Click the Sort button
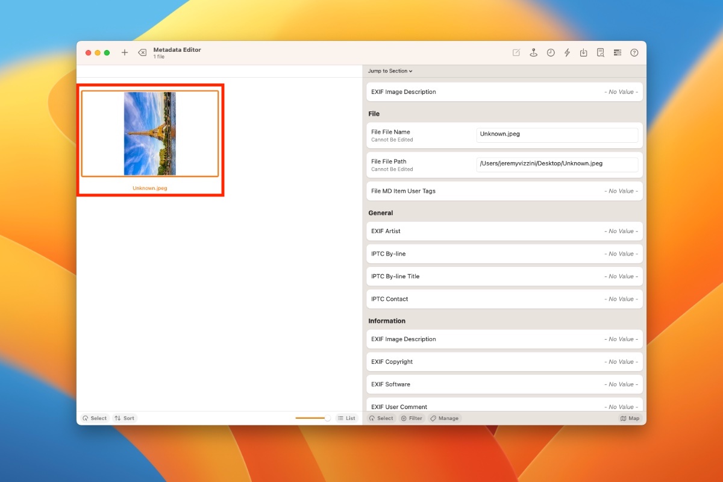This screenshot has height=482, width=723. (x=125, y=418)
